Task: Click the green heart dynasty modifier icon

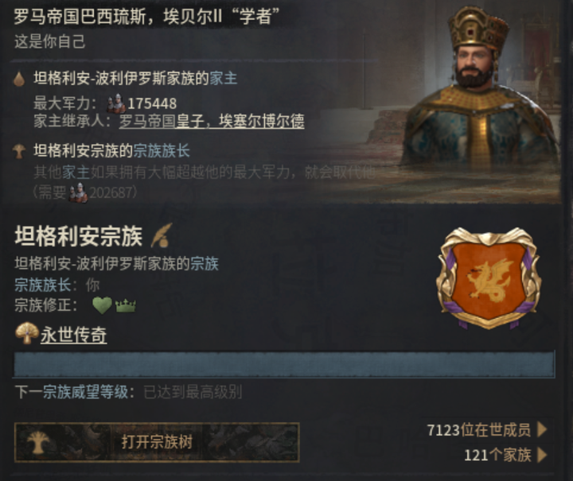Action: pyautogui.click(x=102, y=305)
